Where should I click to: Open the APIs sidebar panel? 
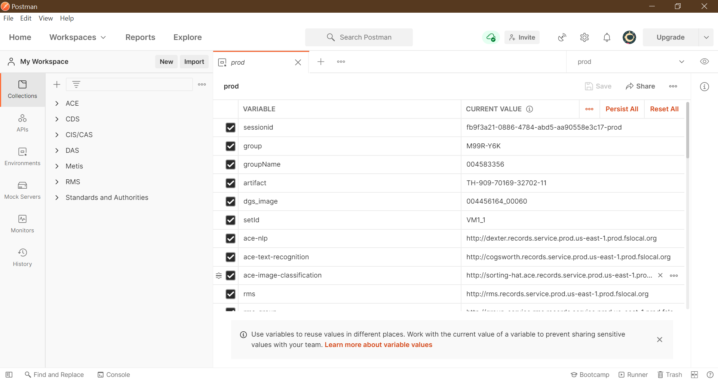[x=22, y=123]
